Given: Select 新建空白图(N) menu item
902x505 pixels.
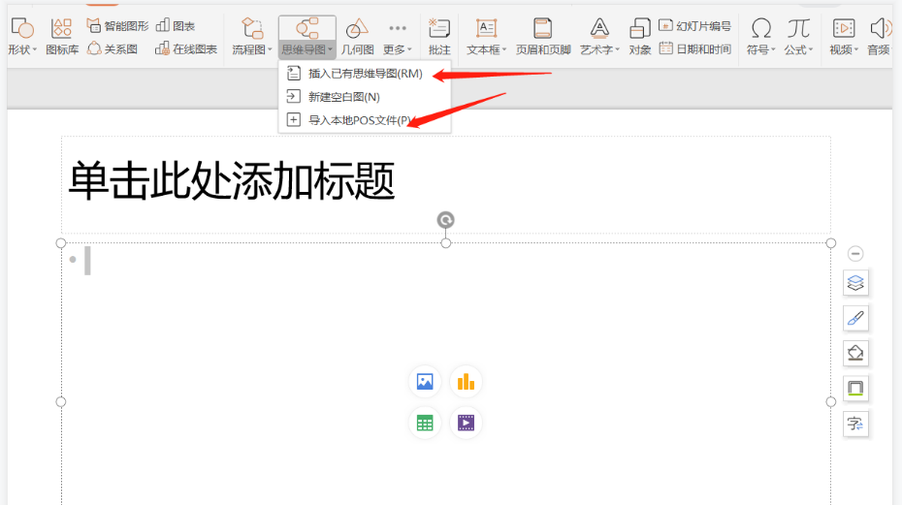Looking at the screenshot, I should coord(365,97).
